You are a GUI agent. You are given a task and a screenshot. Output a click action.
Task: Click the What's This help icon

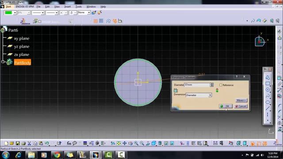59,143
